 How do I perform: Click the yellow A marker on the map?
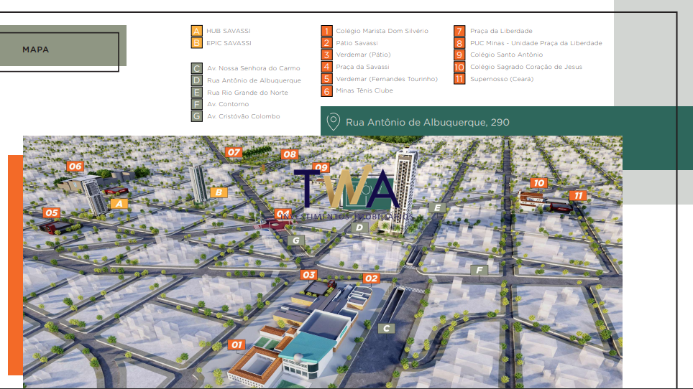[x=120, y=204]
